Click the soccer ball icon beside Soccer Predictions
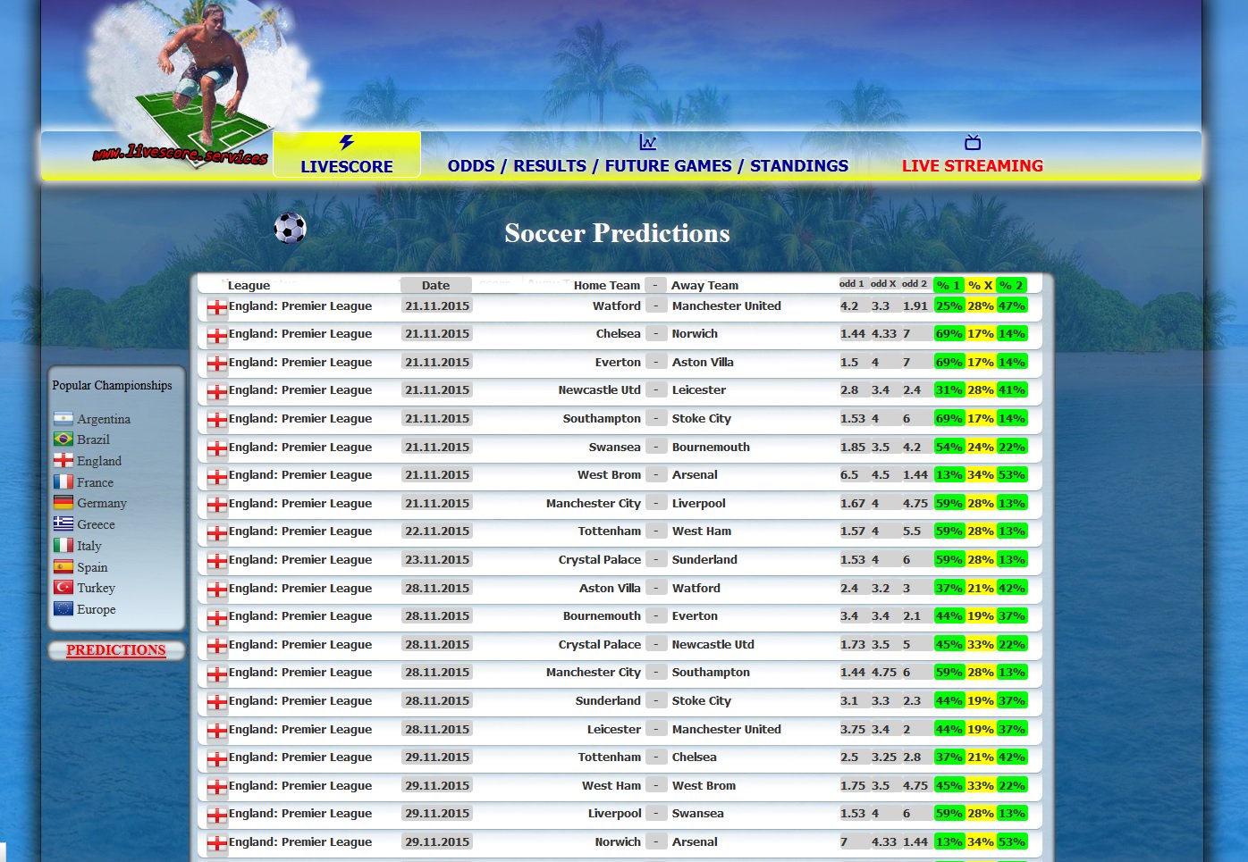Screen dimensions: 1248x862 tap(290, 228)
